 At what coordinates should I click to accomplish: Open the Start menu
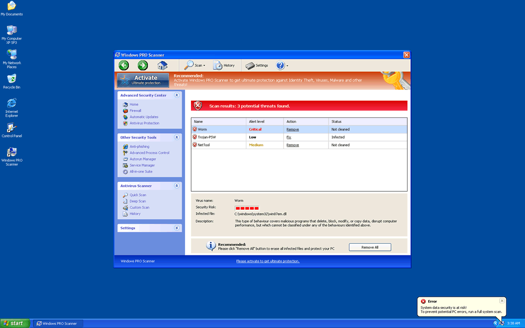point(14,323)
